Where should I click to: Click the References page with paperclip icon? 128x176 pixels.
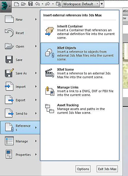pyautogui.click(x=9, y=127)
